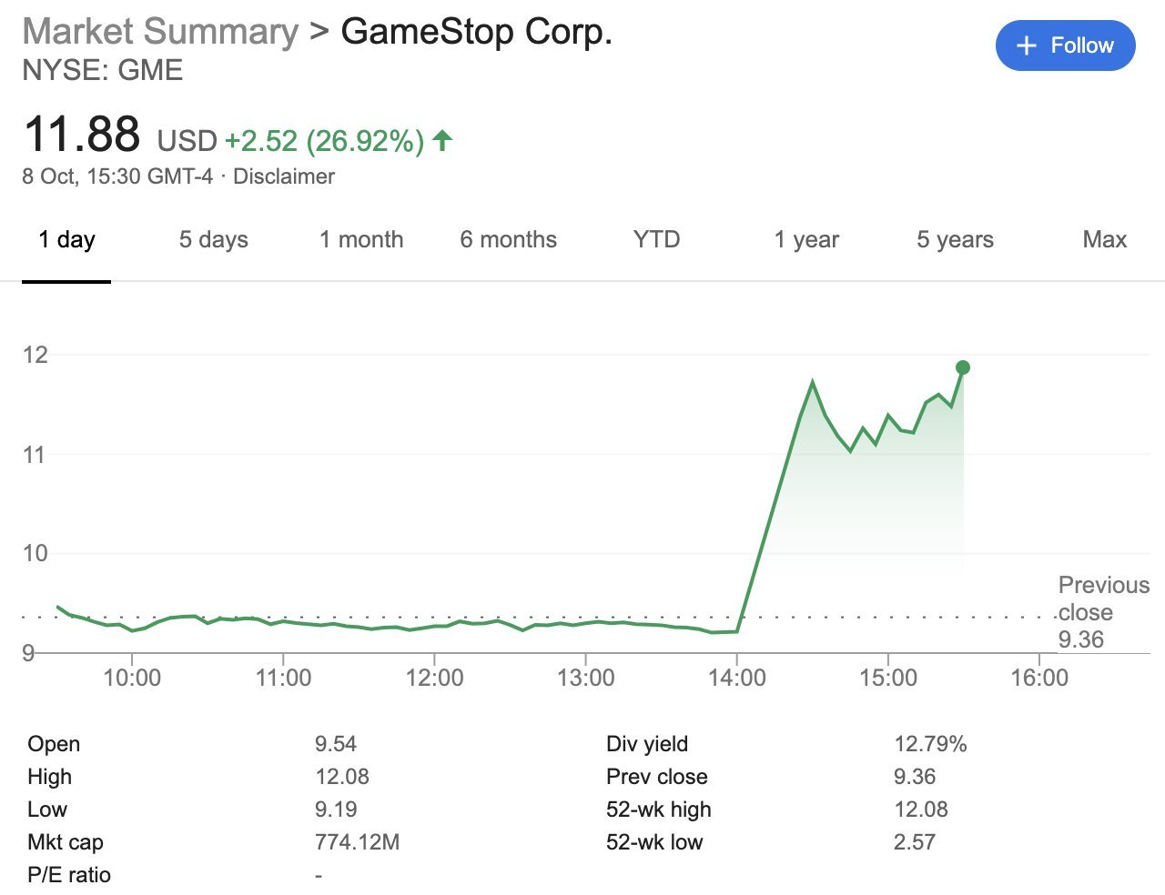1165x895 pixels.
Task: Click the Follow button for GME
Action: click(x=1065, y=45)
